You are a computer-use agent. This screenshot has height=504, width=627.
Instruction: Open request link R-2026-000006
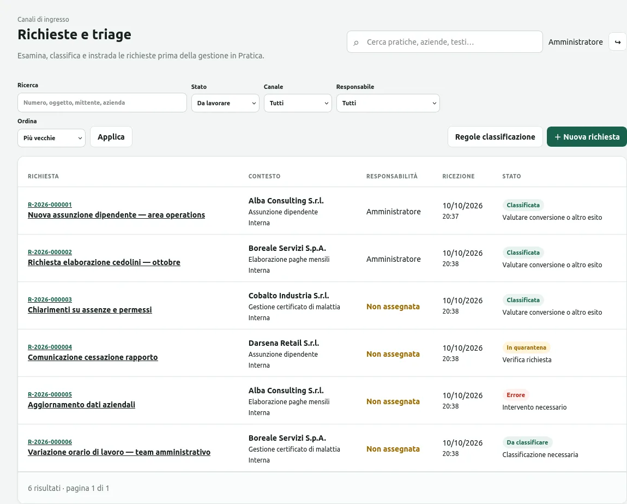(50, 442)
